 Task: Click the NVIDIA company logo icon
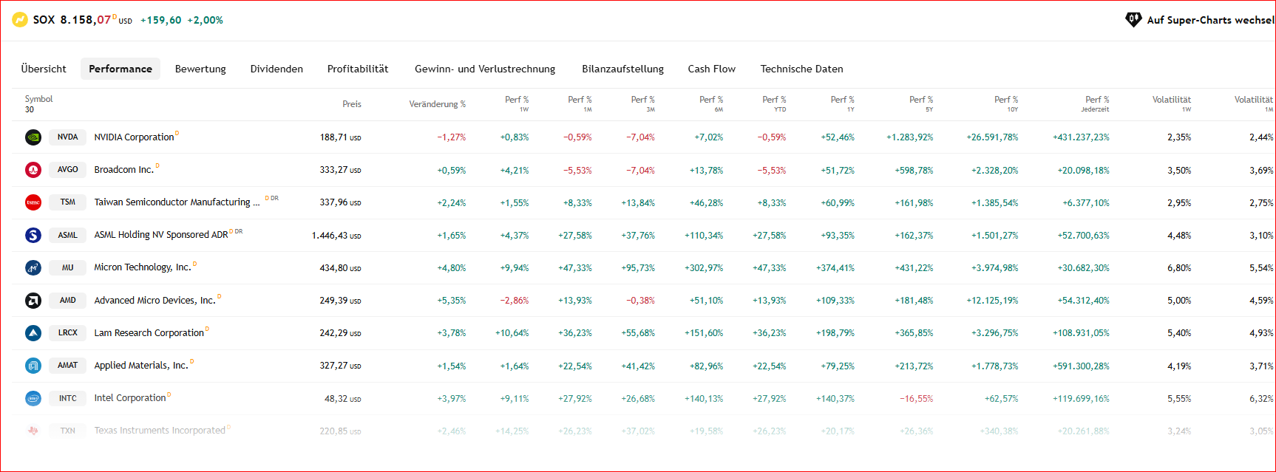tap(33, 137)
